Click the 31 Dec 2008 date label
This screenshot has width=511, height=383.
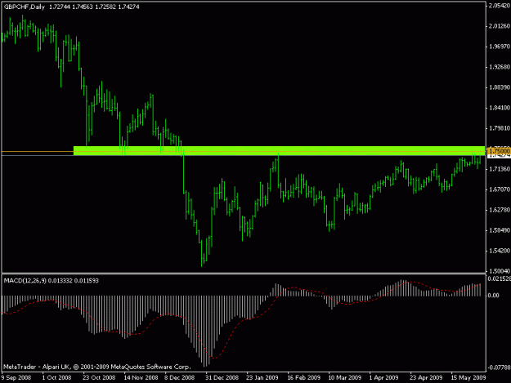point(222,377)
